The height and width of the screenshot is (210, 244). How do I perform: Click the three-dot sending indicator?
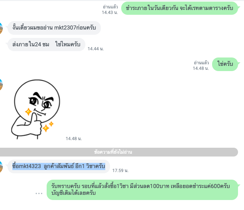coord(39,194)
